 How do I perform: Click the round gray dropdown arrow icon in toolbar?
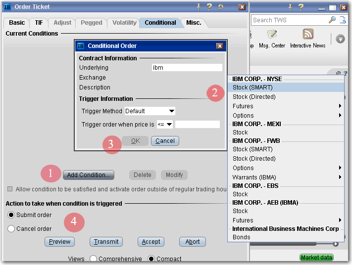340,39
